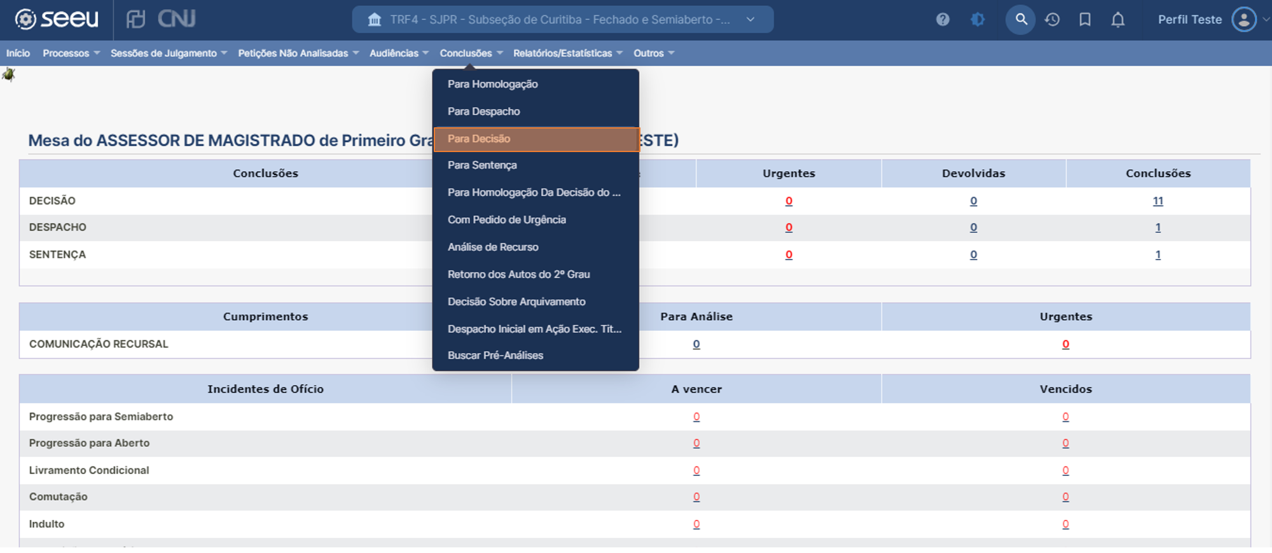
Task: Click the courthouse icon in court selector
Action: (x=375, y=20)
